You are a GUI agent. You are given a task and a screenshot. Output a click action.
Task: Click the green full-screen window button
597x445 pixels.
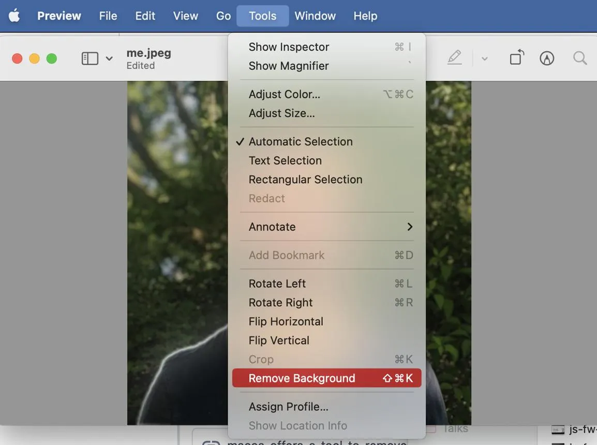pos(51,58)
